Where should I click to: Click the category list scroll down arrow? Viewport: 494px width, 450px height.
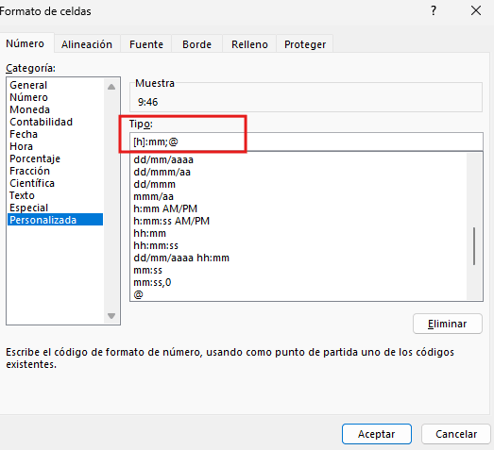(111, 316)
